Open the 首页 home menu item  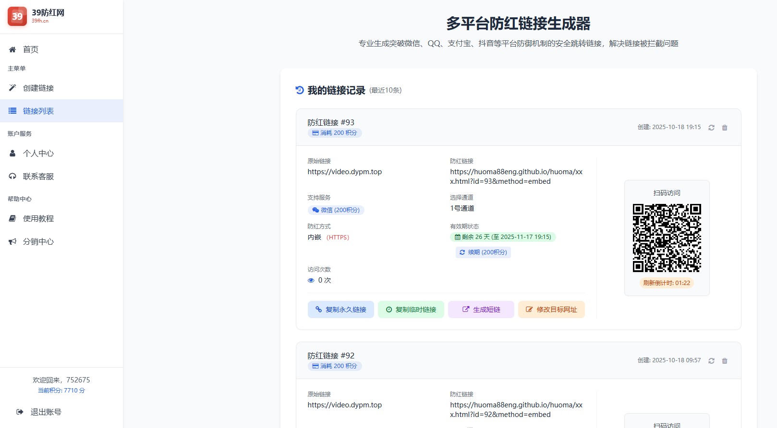tap(61, 49)
